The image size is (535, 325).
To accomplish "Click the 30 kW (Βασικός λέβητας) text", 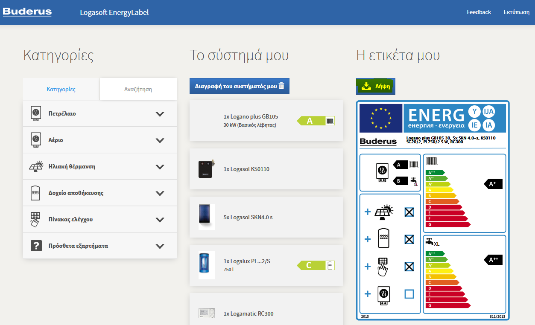I will click(x=250, y=125).
